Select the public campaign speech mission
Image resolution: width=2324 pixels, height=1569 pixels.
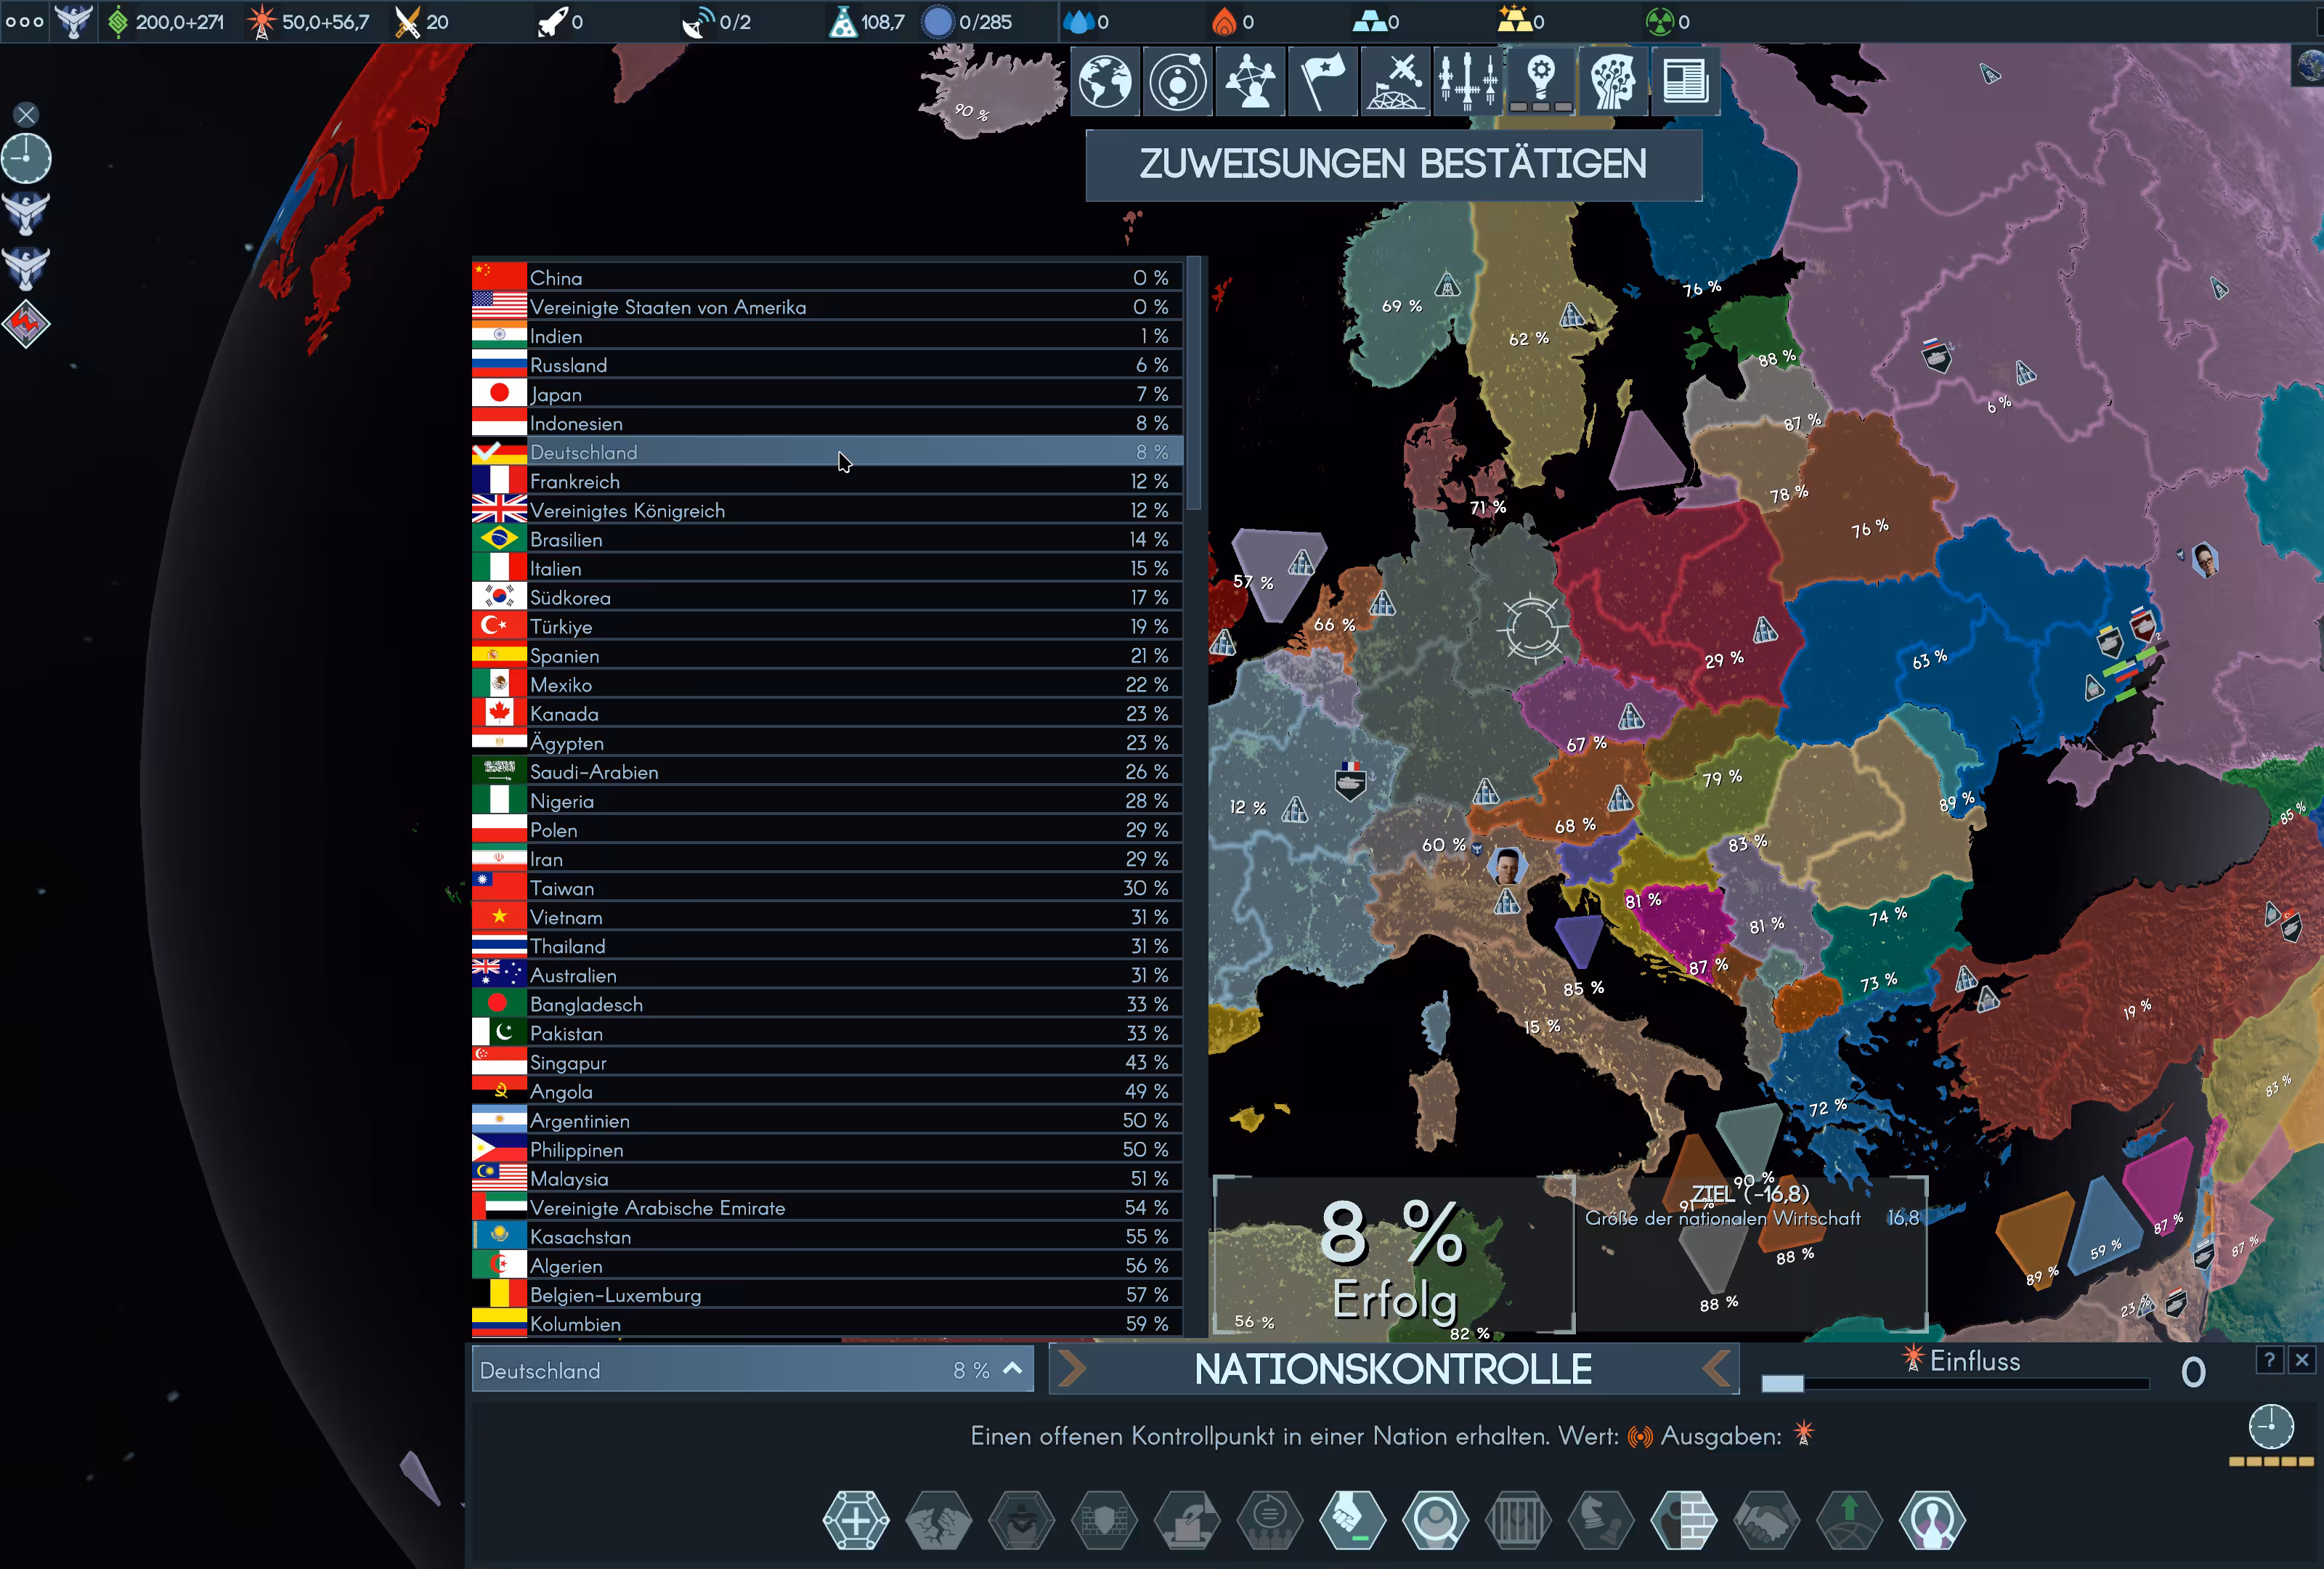[1270, 1521]
